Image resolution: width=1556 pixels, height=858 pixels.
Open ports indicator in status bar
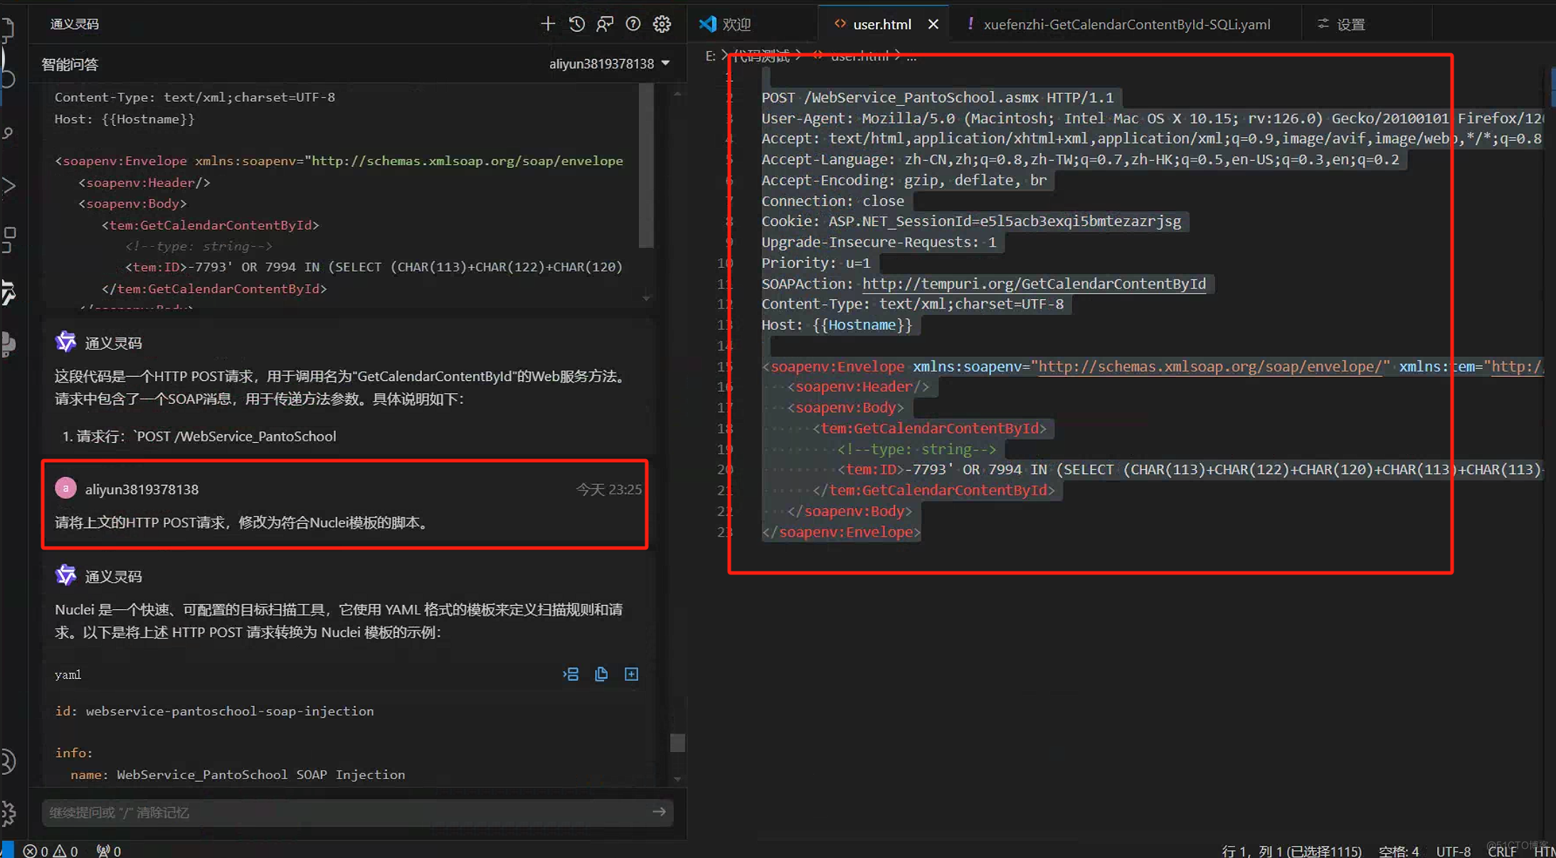109,851
